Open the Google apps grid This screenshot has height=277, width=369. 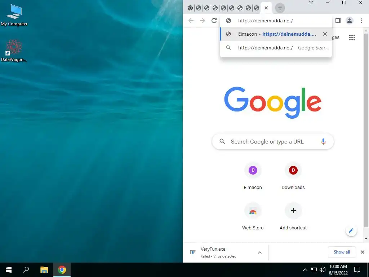(x=352, y=38)
